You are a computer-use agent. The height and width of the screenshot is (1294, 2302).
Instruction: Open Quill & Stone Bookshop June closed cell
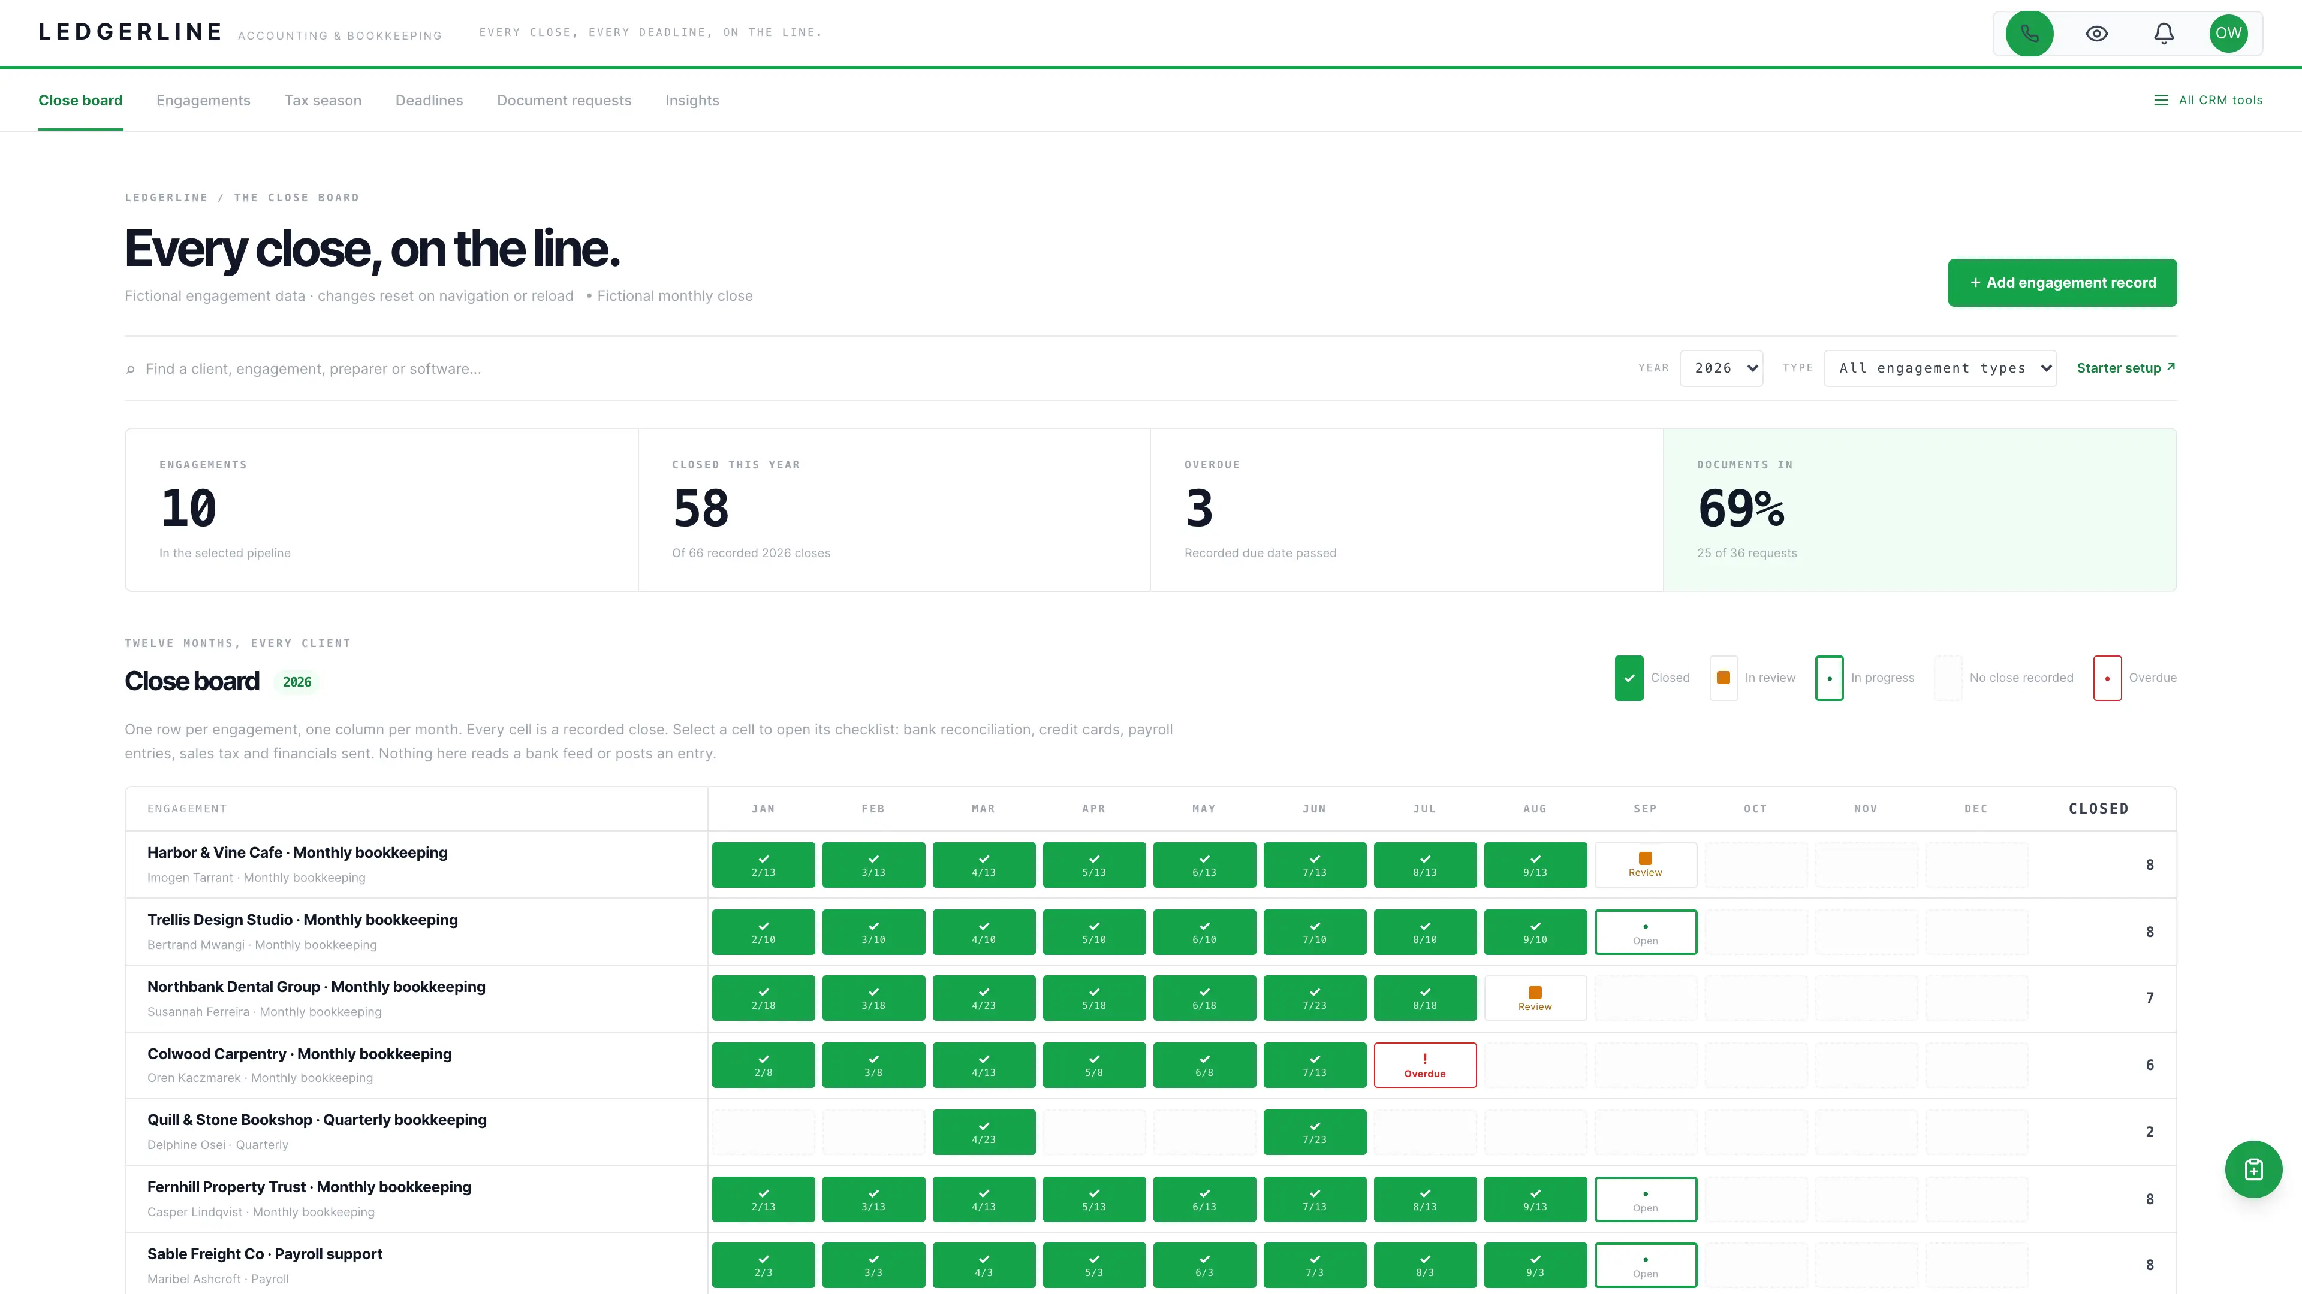pyautogui.click(x=1315, y=1132)
